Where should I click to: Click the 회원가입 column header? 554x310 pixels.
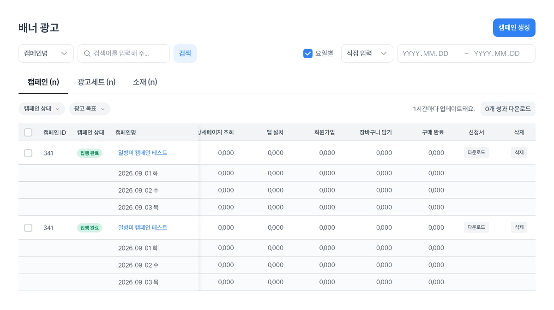[325, 132]
